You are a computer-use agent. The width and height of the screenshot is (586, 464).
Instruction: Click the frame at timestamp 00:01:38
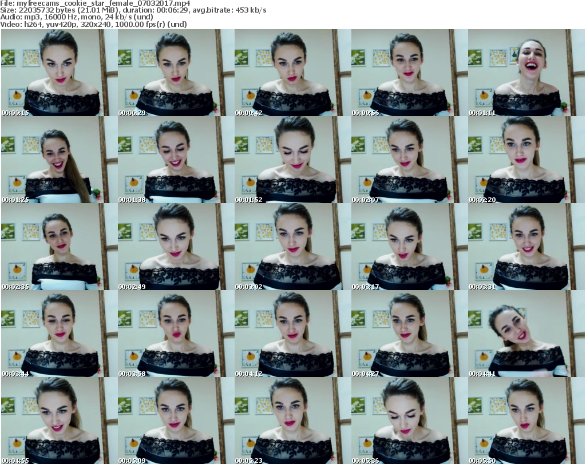[x=176, y=160]
